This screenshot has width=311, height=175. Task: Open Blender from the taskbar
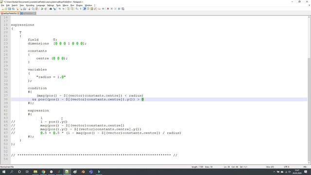83,172
